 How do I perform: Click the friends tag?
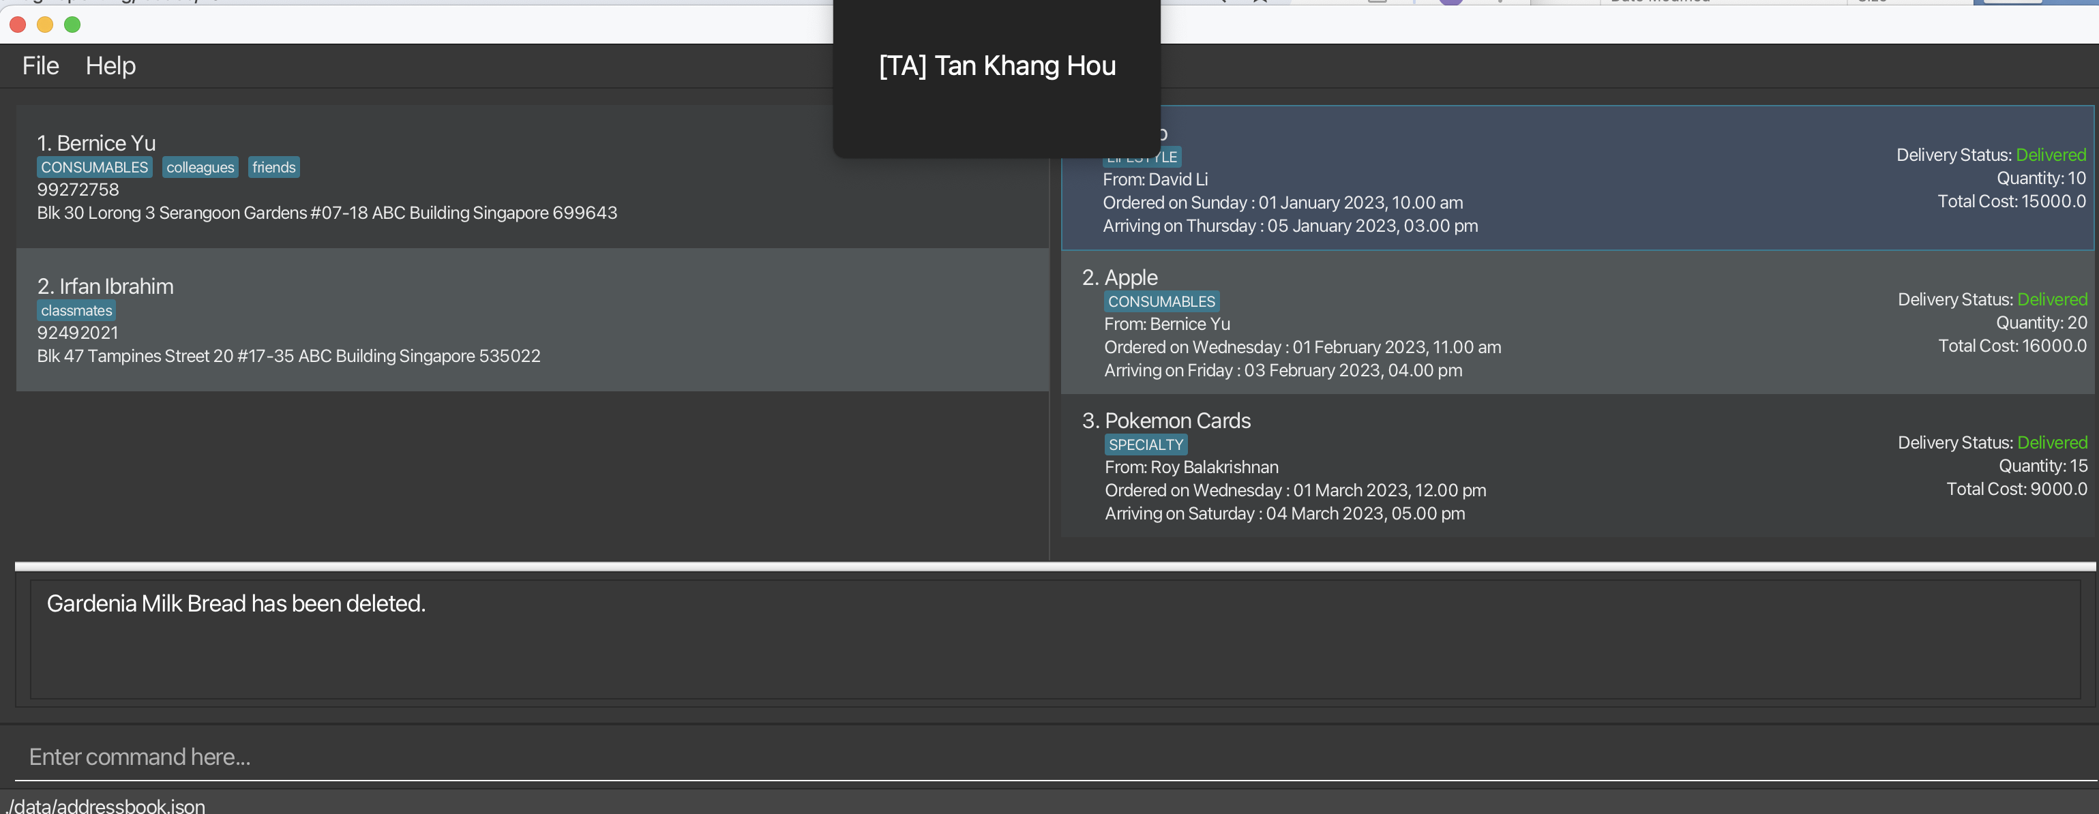click(x=273, y=167)
